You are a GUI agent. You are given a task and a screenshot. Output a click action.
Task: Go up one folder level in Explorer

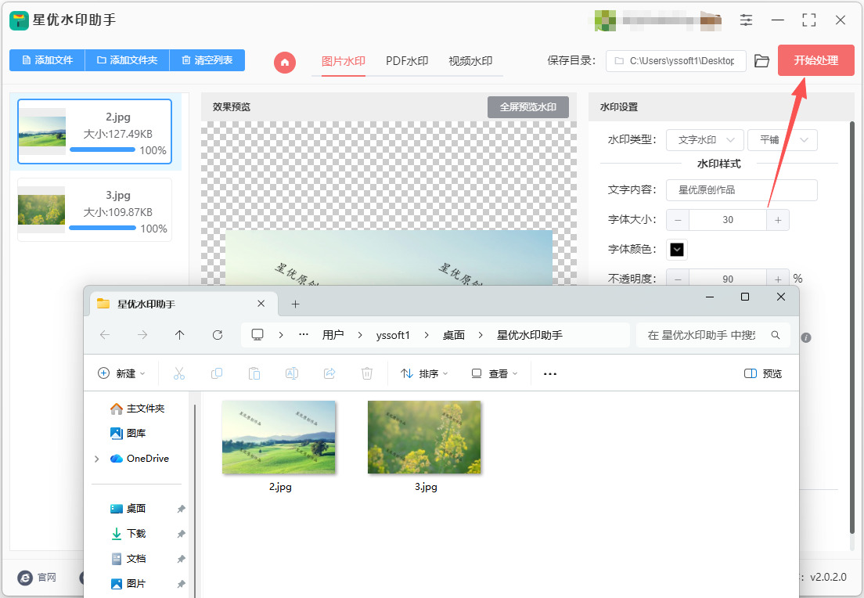pyautogui.click(x=180, y=334)
